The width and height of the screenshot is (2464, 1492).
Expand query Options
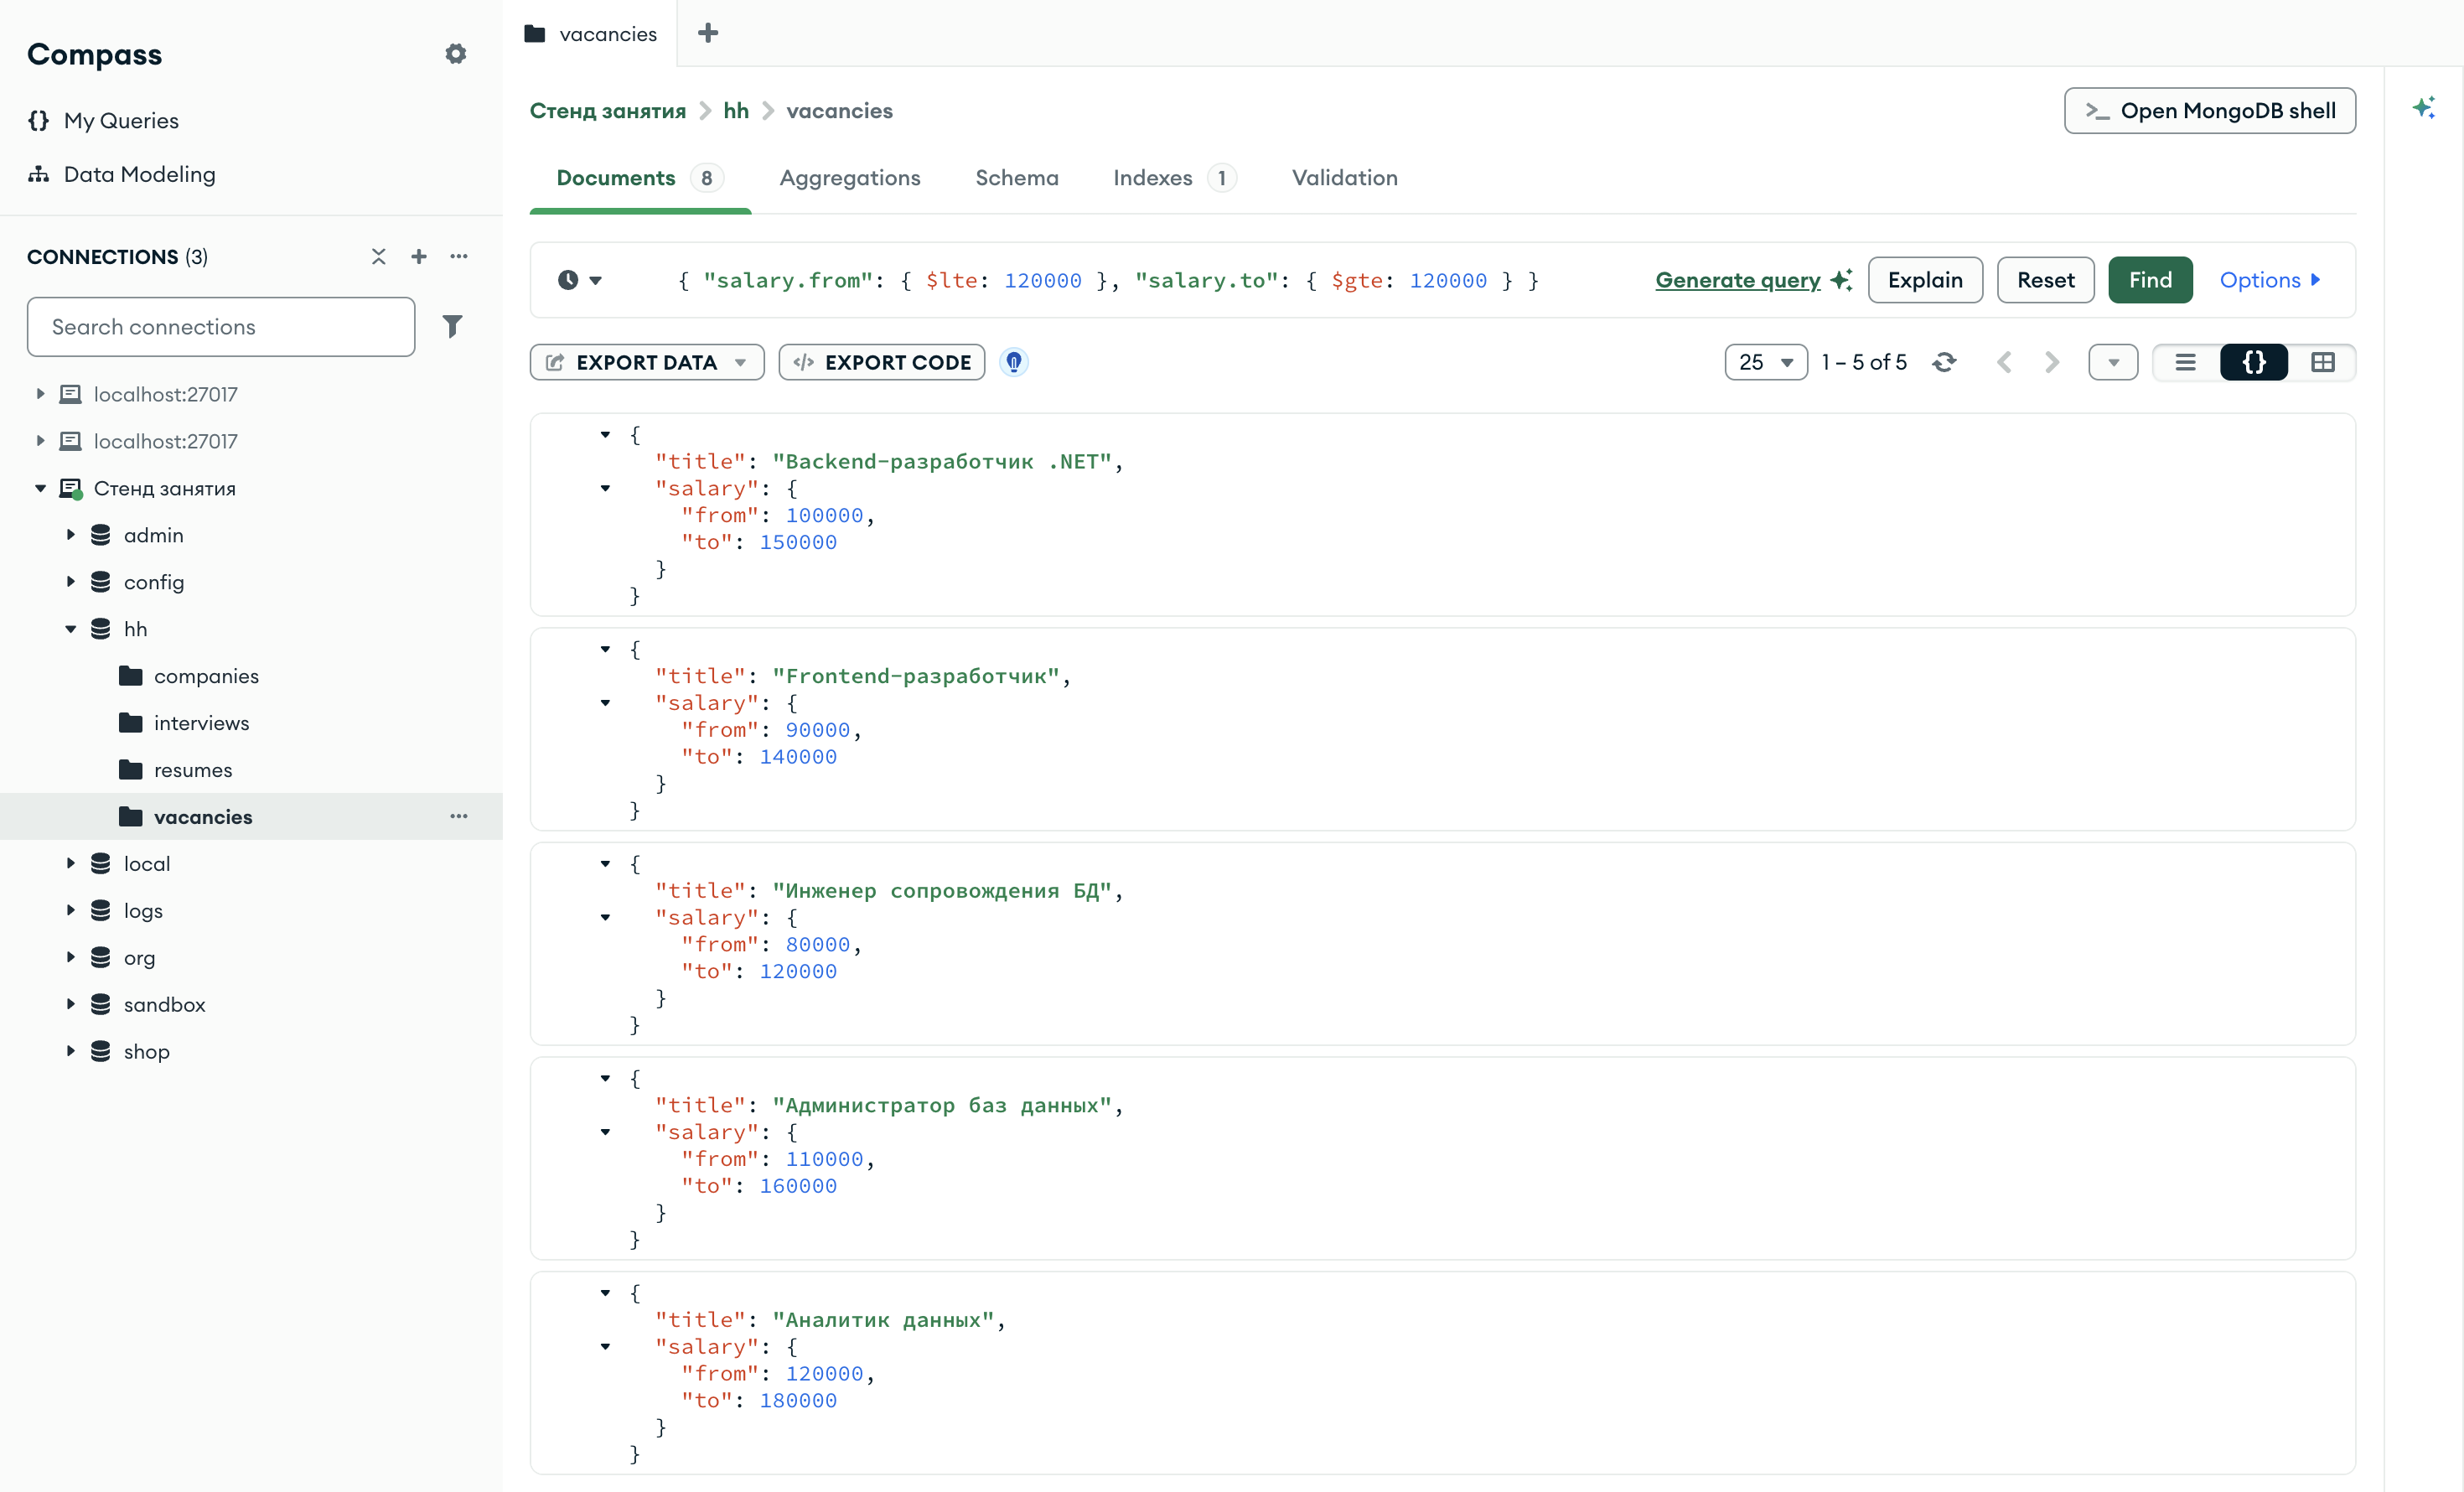tap(2270, 280)
